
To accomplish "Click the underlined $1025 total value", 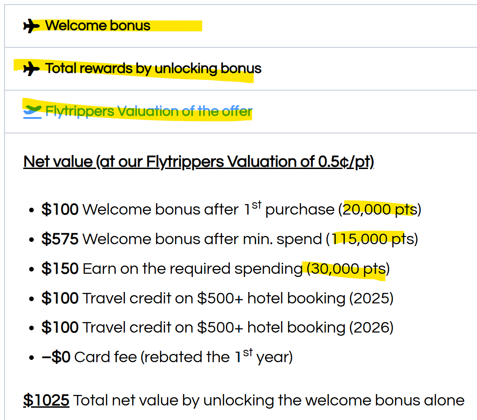I will (x=46, y=400).
